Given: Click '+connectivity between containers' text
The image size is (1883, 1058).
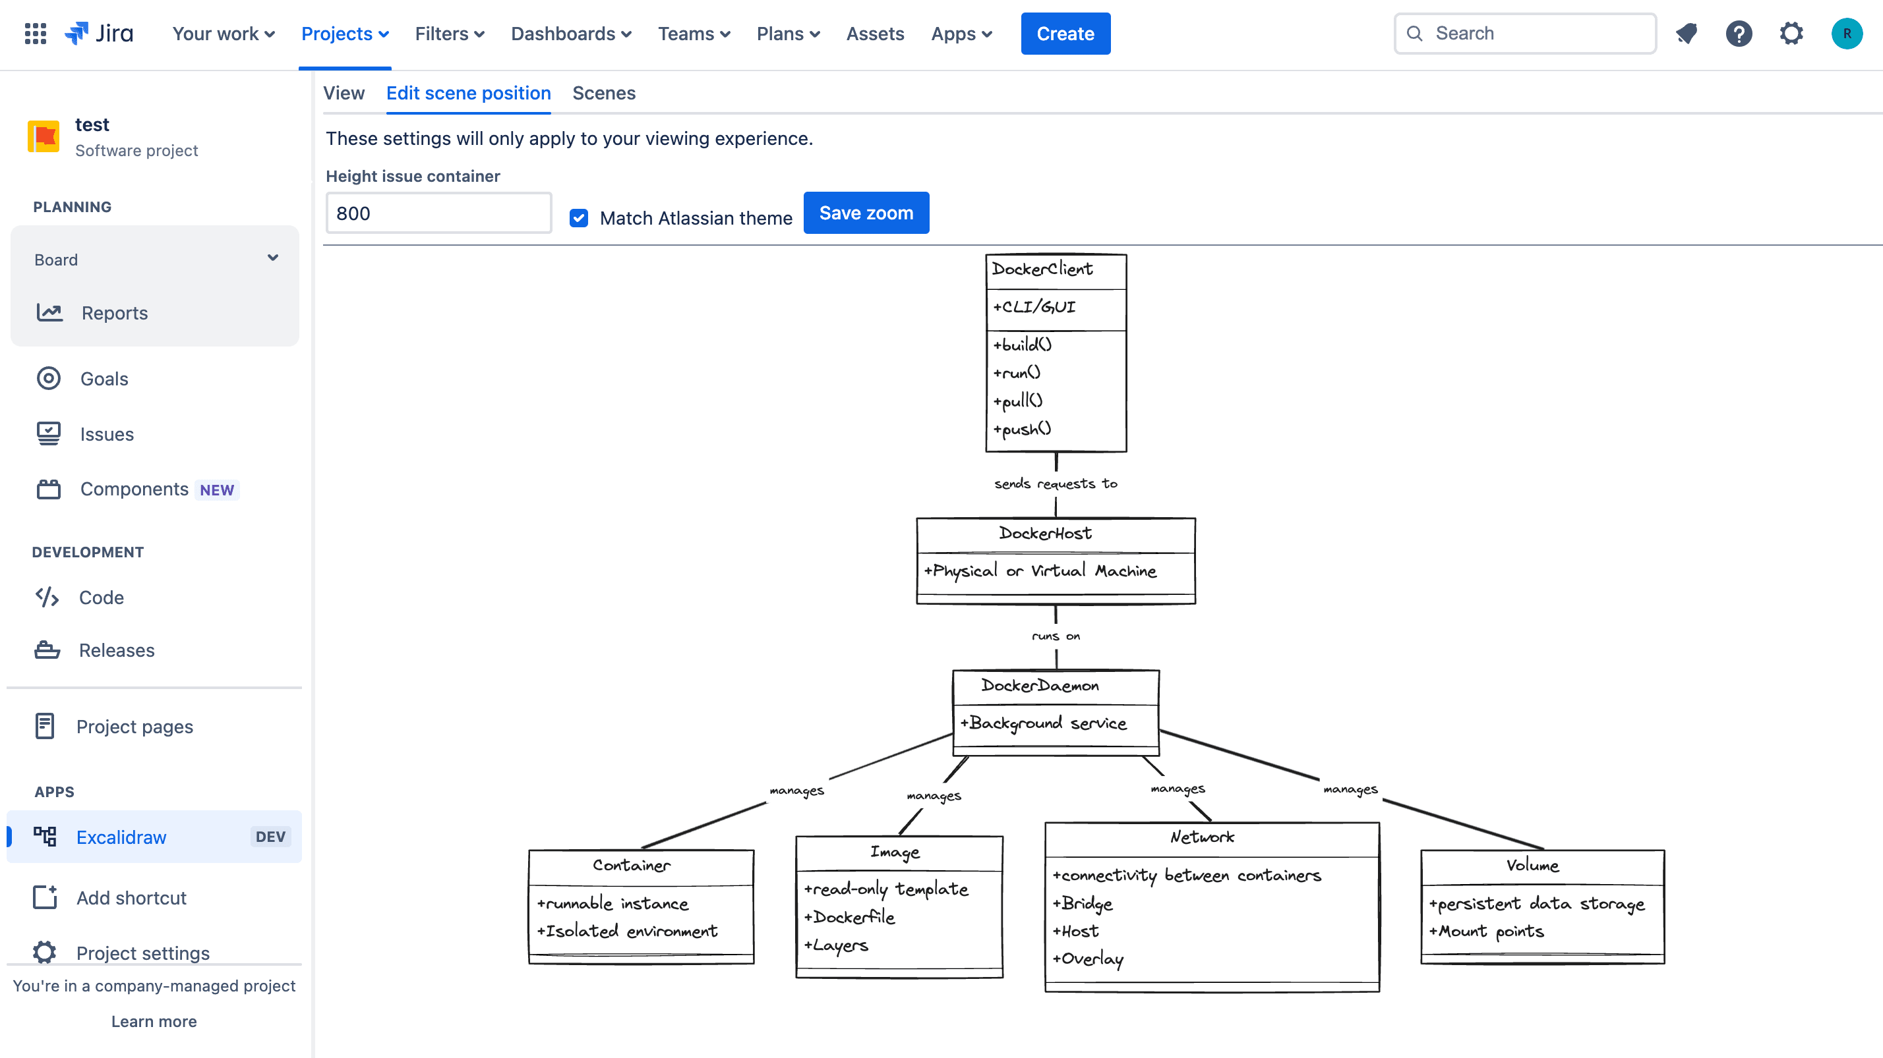Looking at the screenshot, I should 1186,876.
